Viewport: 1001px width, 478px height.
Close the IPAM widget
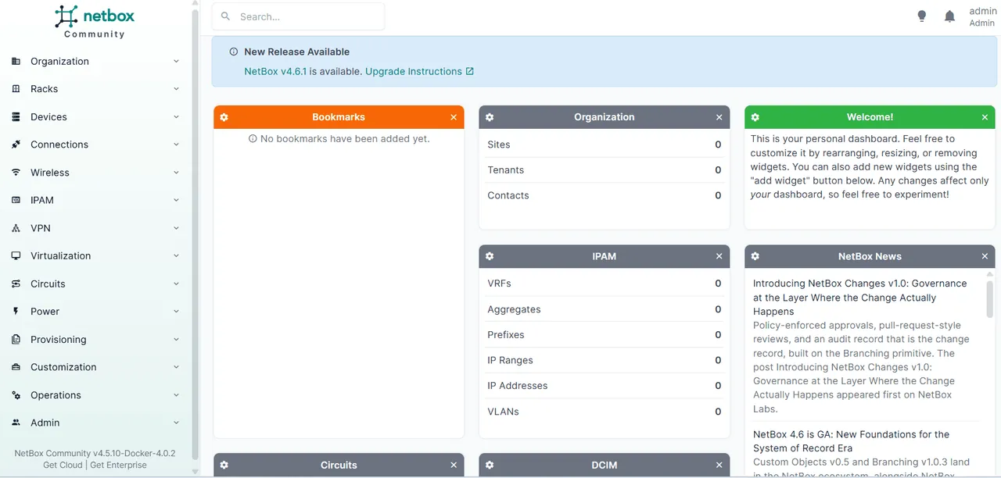click(719, 256)
